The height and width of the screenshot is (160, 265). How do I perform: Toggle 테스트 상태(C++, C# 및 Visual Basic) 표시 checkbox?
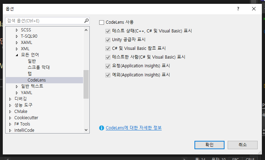[108, 31]
